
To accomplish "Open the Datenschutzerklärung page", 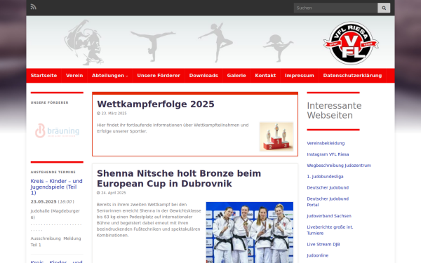I will coord(352,76).
